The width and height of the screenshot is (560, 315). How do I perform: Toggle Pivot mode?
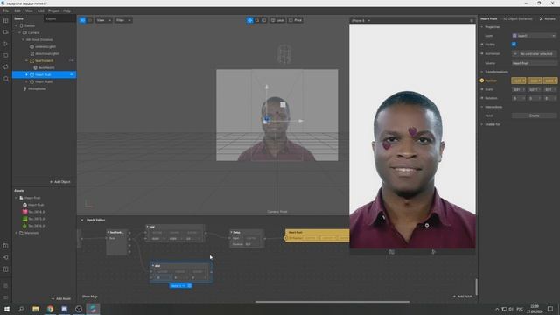[296, 20]
